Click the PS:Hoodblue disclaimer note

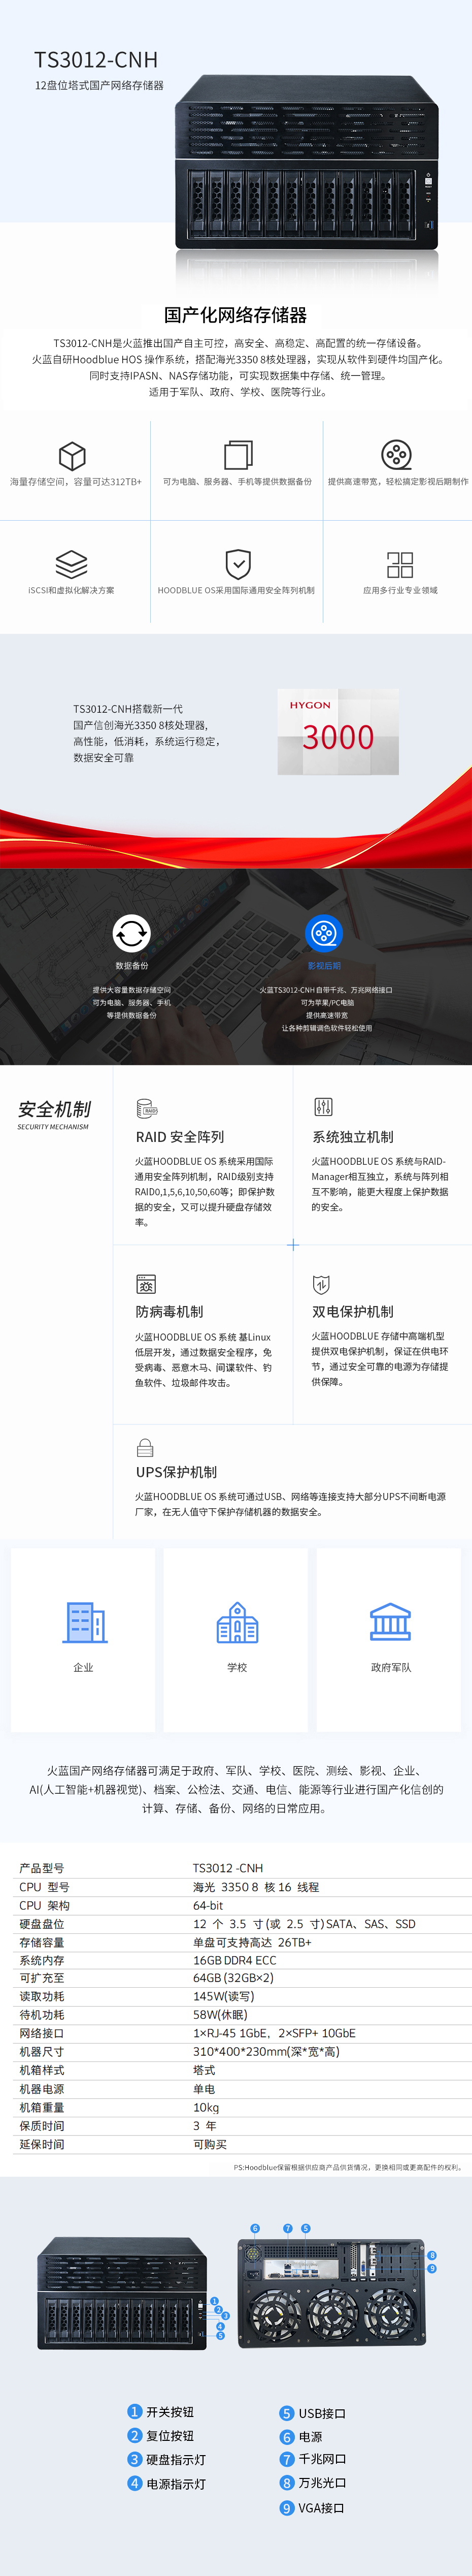coord(348,2167)
